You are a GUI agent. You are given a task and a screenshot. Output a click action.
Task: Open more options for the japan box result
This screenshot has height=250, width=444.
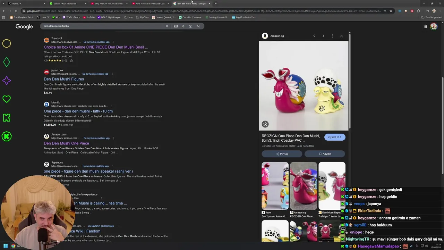coord(112,74)
